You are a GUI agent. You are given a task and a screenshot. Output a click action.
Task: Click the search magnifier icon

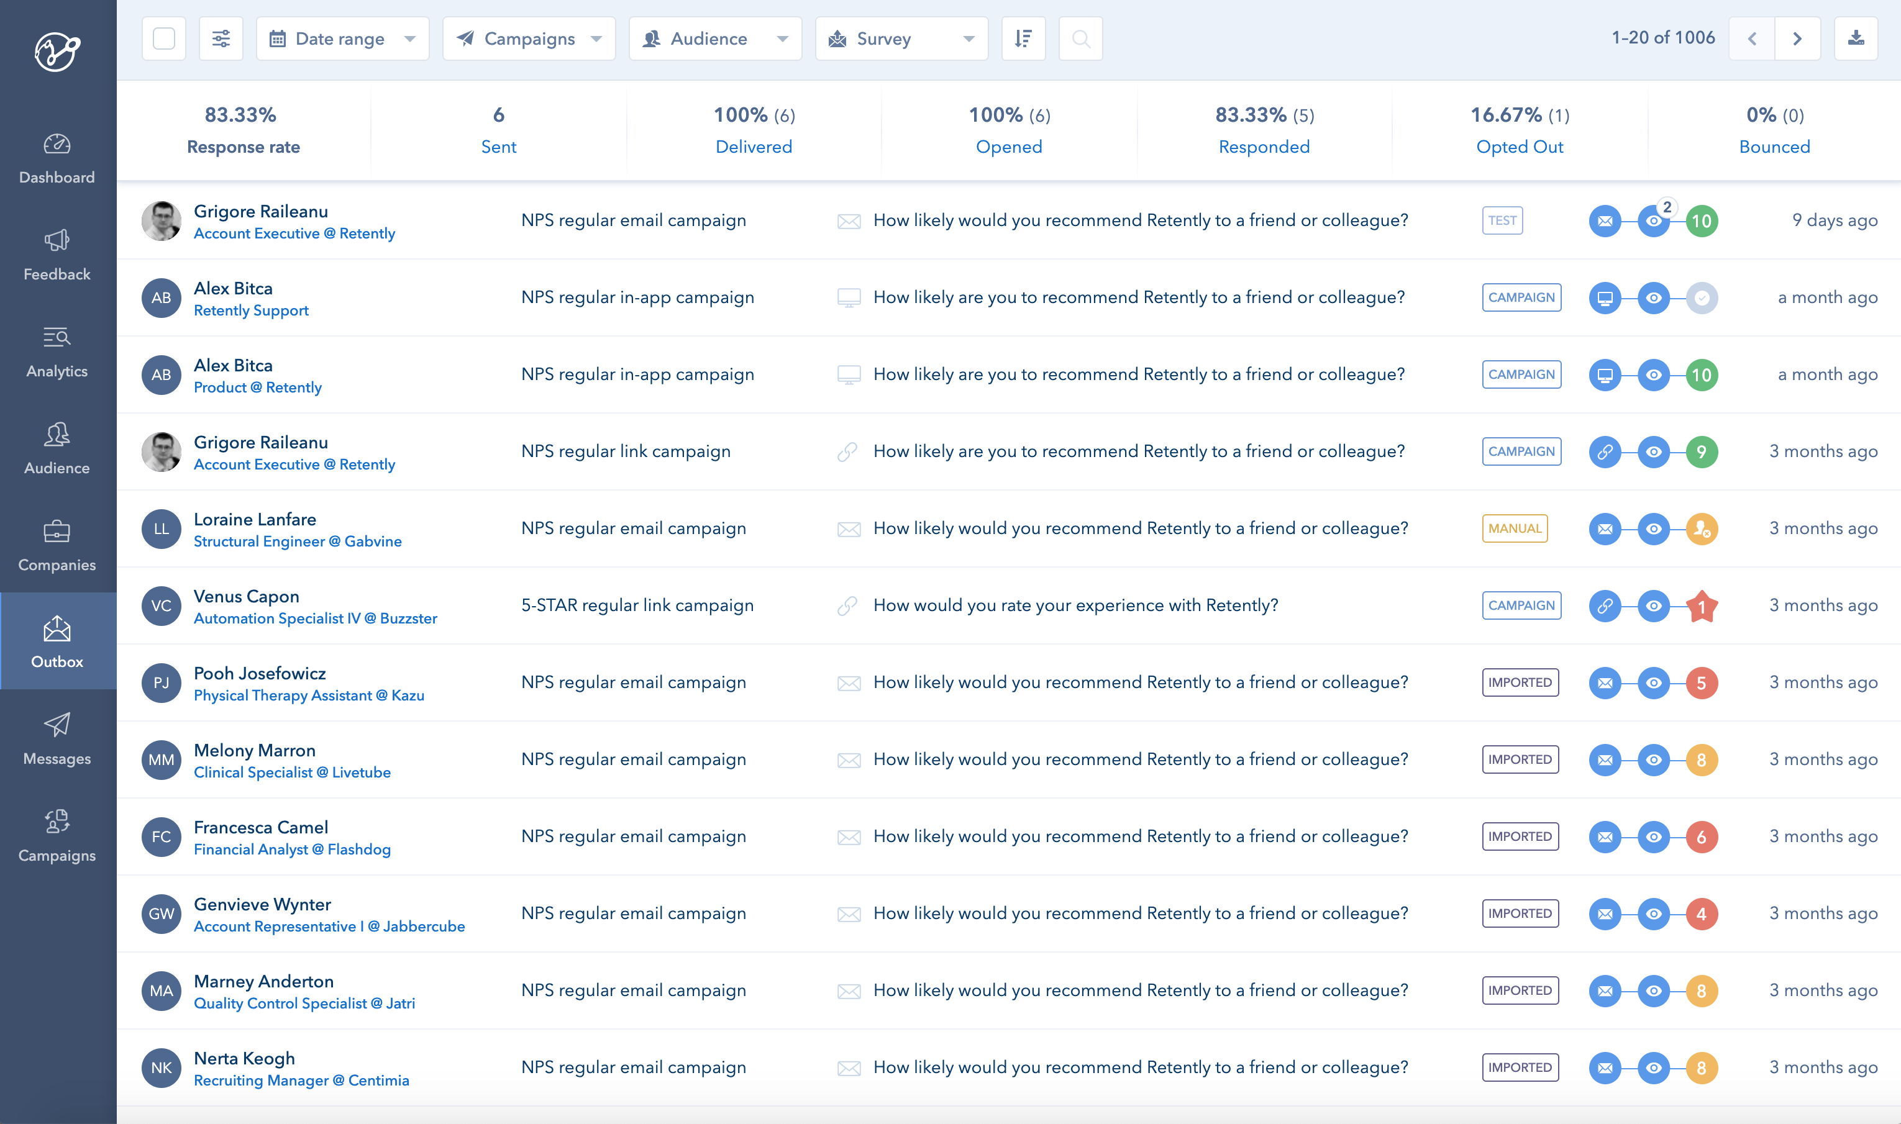coord(1081,39)
